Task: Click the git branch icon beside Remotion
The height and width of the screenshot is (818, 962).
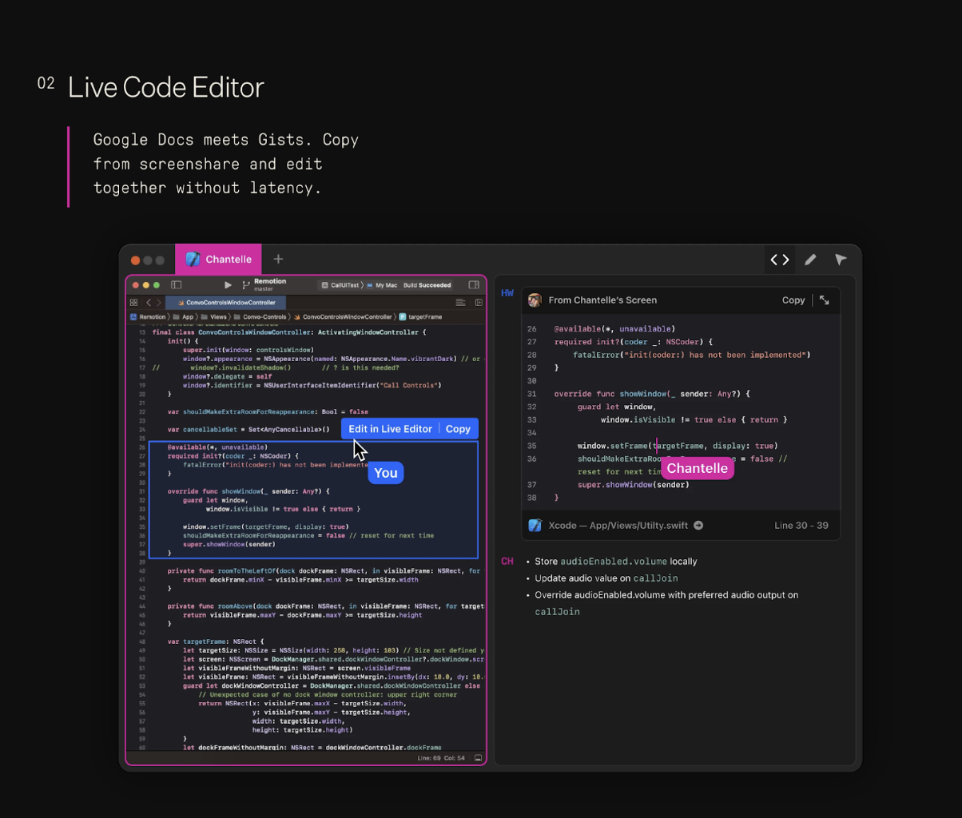Action: pos(245,284)
